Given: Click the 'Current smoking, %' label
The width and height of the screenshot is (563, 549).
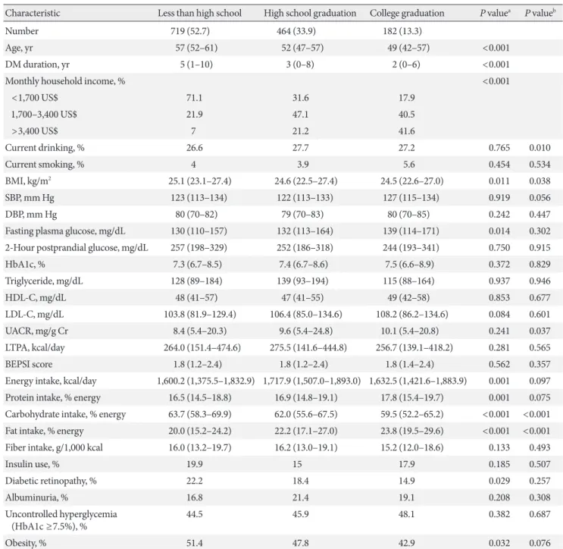Looking at the screenshot, I should point(45,165).
